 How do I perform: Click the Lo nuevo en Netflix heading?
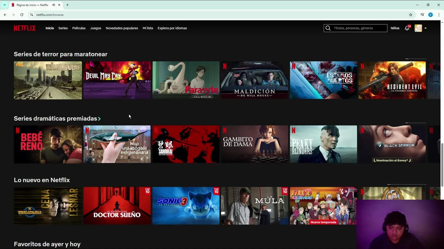(x=42, y=180)
